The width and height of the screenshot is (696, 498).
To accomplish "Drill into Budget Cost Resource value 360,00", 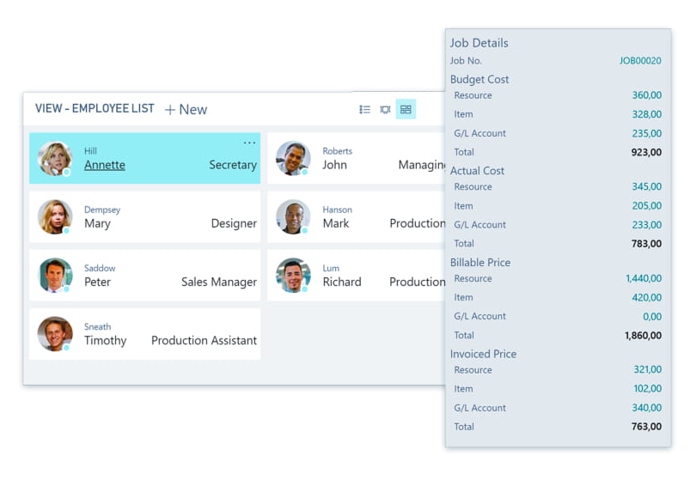I will 646,95.
